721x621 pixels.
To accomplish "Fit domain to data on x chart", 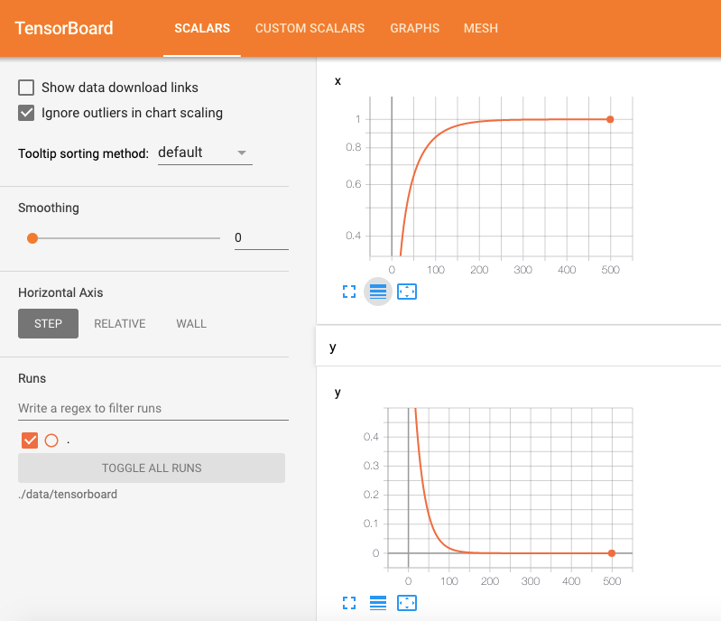I will [x=407, y=292].
